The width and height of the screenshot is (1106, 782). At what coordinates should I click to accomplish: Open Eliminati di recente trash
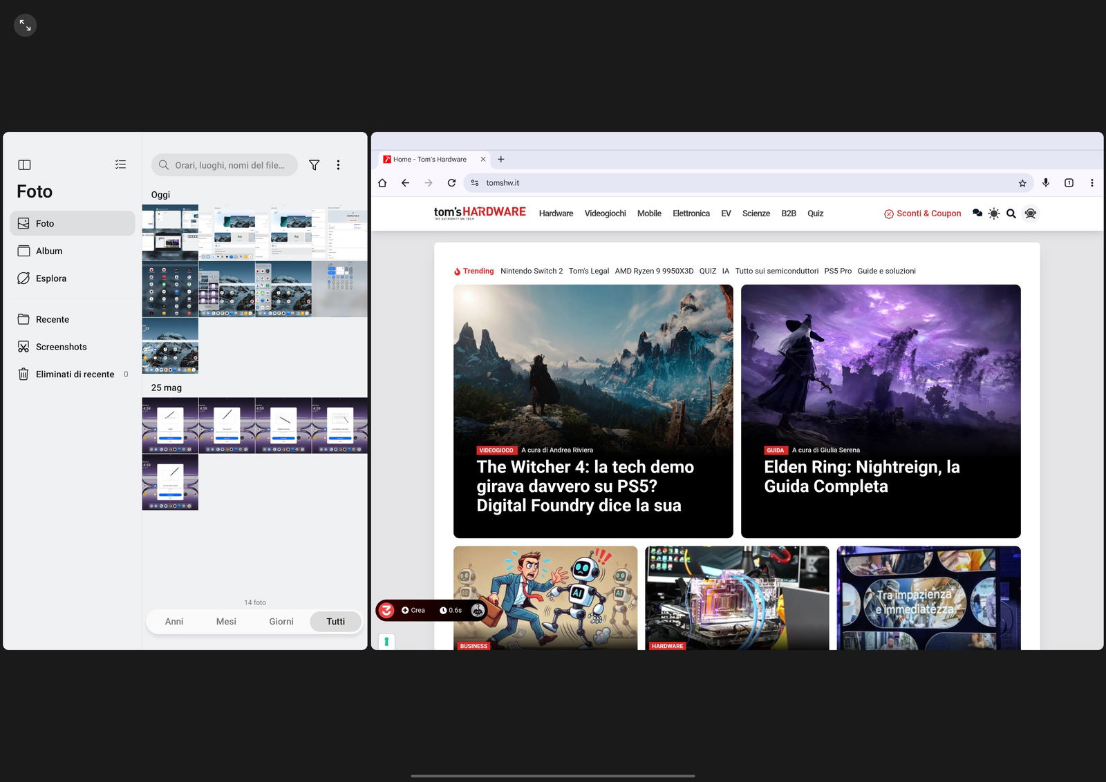click(x=73, y=374)
